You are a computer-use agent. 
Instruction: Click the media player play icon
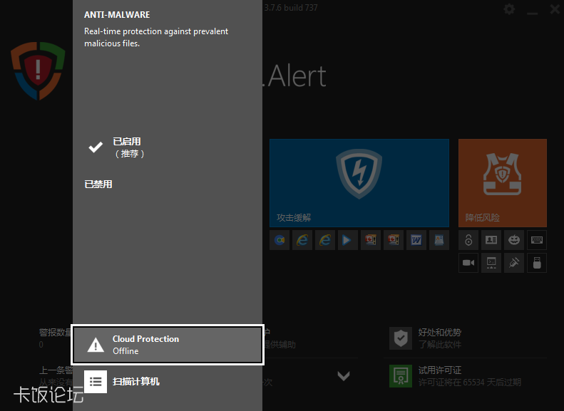tap(347, 240)
